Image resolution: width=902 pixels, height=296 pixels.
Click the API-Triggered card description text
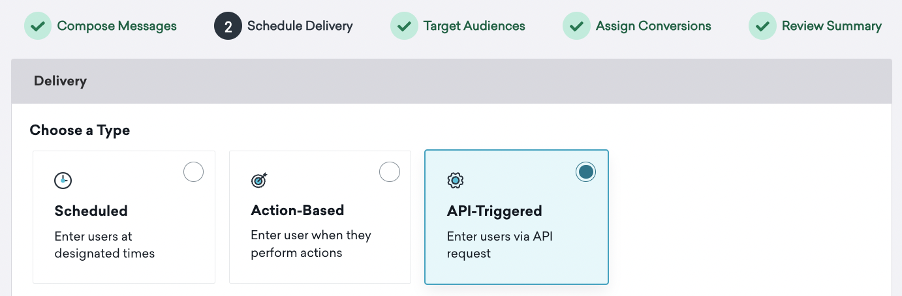(499, 244)
